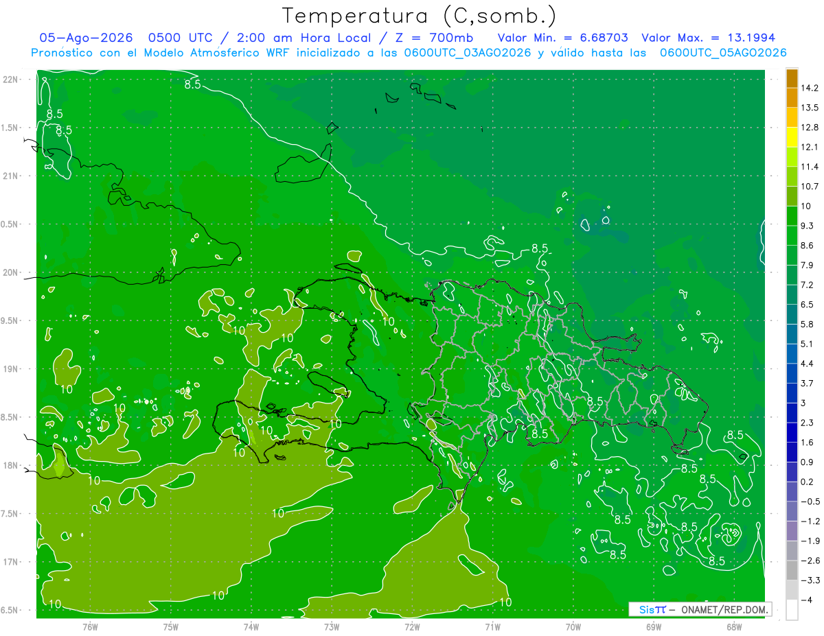
Task: Click the '69W' longitude axis label
Action: 654,626
